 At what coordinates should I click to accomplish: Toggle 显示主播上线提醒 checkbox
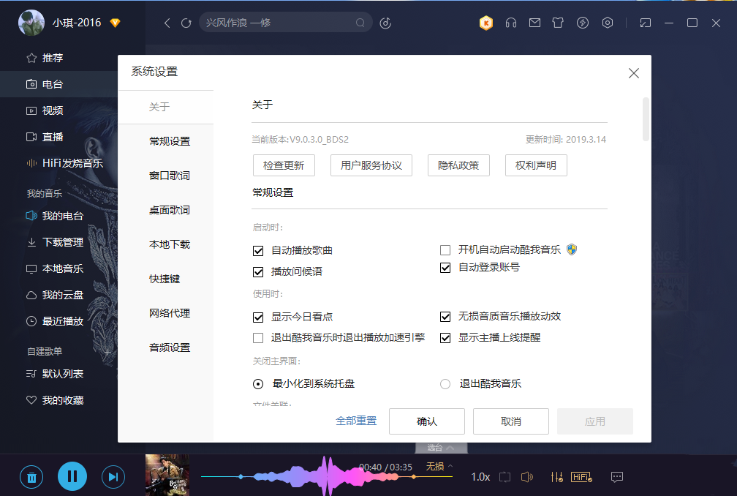[445, 337]
